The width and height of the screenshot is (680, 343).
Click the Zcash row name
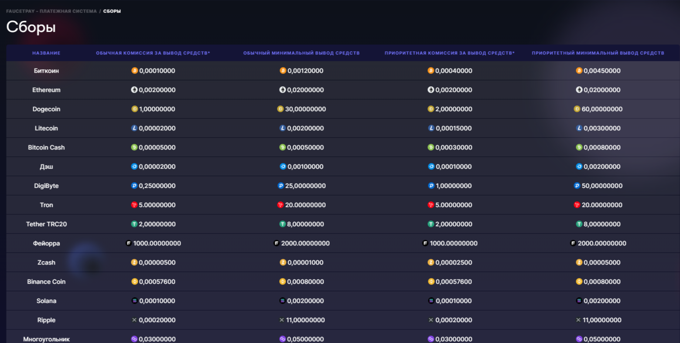click(x=46, y=262)
